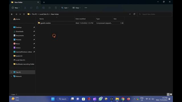
Task: Go forward with the Forward arrow
Action: click(x=16, y=14)
